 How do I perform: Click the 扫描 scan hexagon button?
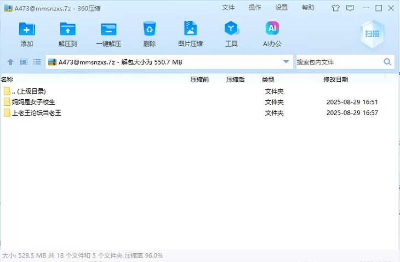[372, 33]
